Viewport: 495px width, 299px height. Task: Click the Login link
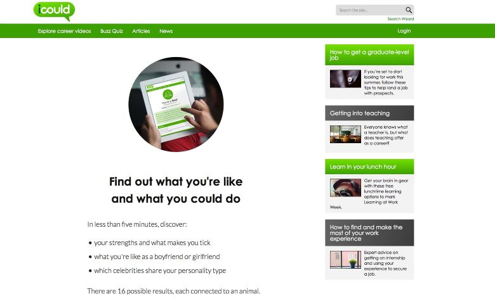[404, 31]
